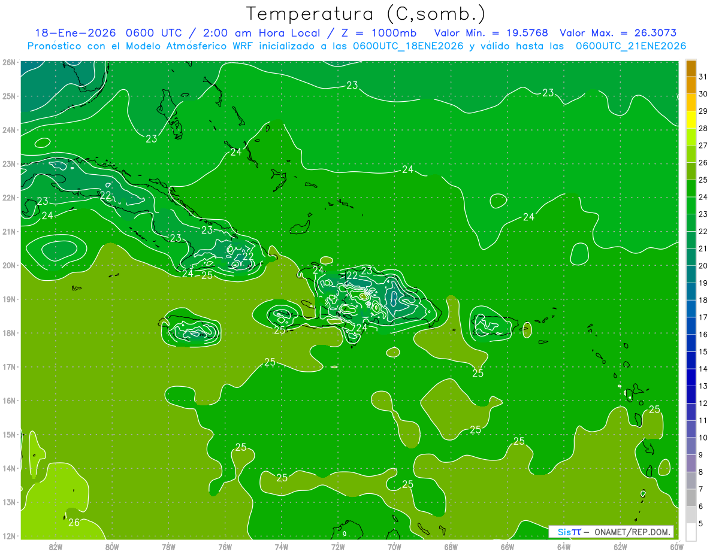Click the colorbar label '28'

click(703, 128)
